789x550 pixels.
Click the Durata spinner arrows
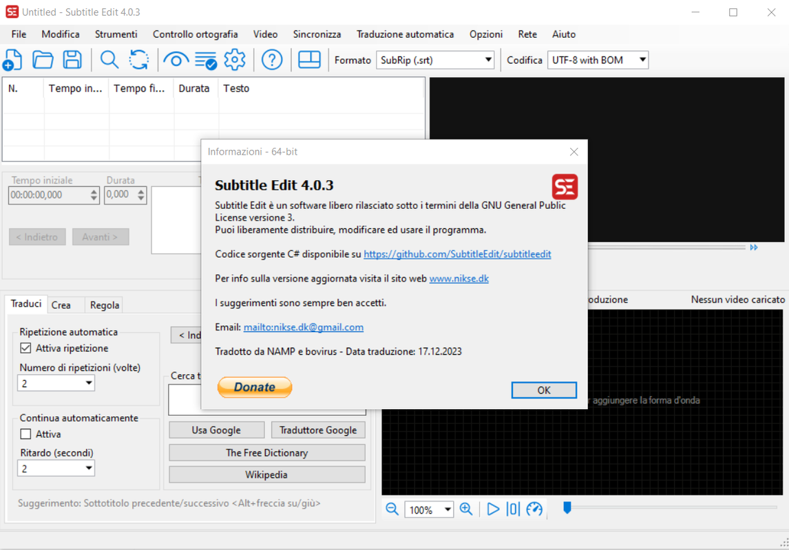pyautogui.click(x=141, y=195)
